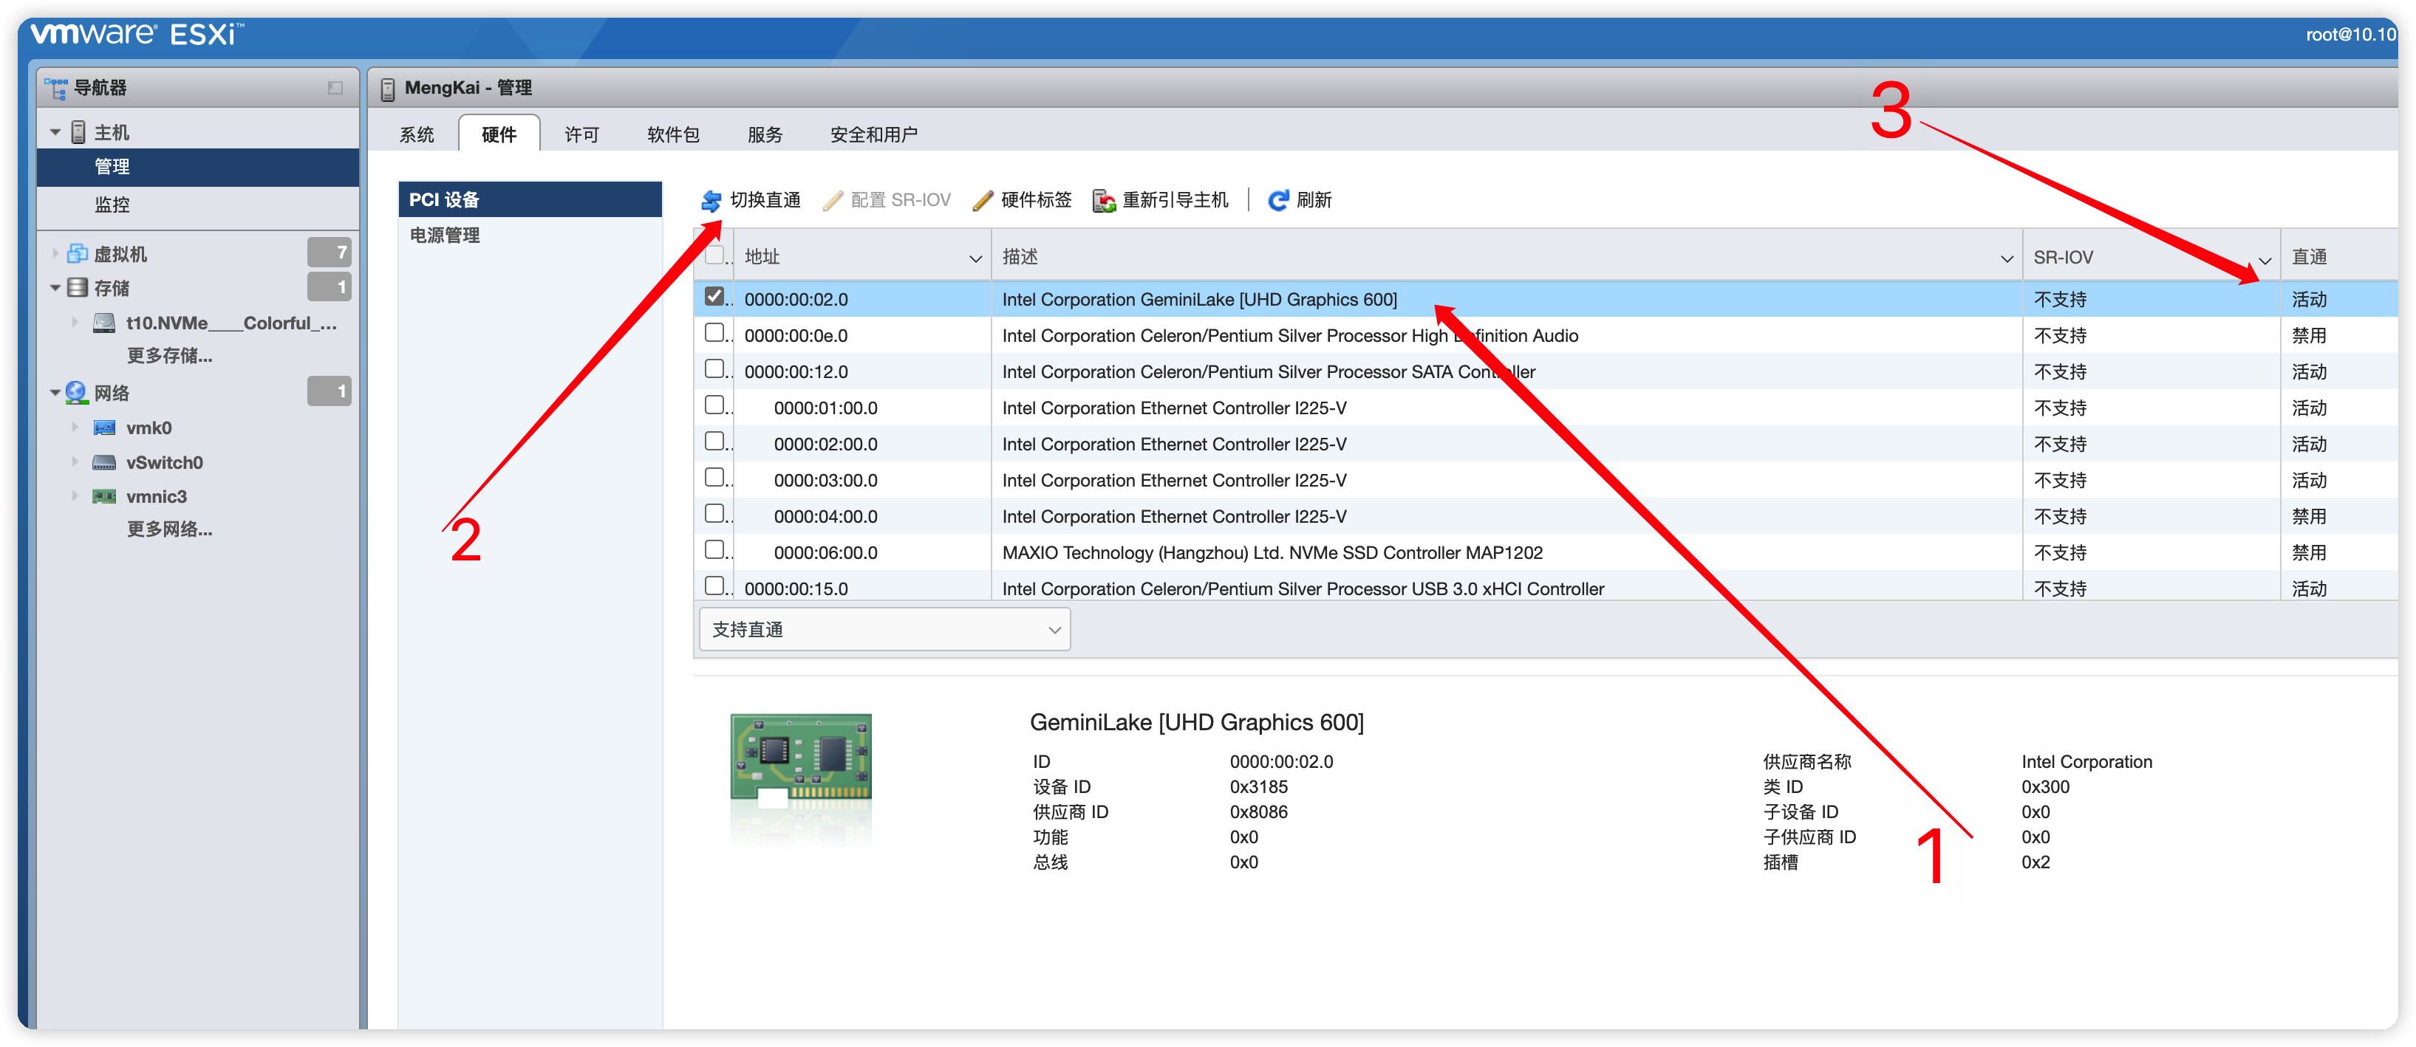Click the networking (网络) globe icon
Screen dimensions: 2416x1047
[77, 393]
